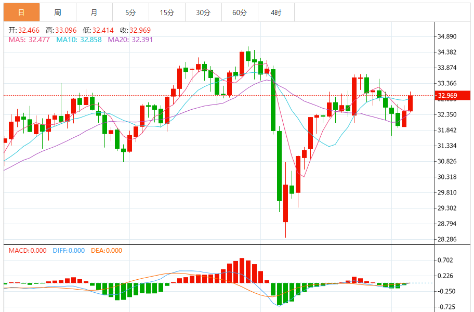This screenshot has width=474, height=312.
Task: Click the 0.226 MACD axis label
Action: click(x=445, y=276)
